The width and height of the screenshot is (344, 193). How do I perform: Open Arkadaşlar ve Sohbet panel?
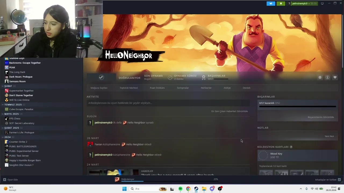[328, 180]
